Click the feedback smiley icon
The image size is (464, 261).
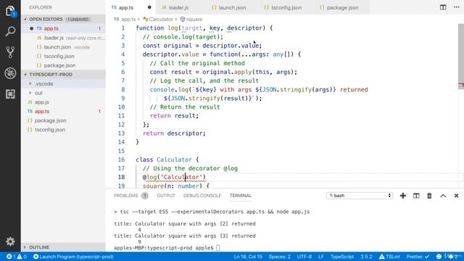(439, 256)
